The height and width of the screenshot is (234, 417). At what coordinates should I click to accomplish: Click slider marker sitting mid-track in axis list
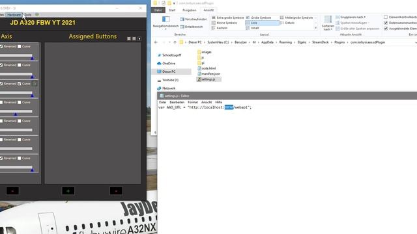click(x=16, y=114)
